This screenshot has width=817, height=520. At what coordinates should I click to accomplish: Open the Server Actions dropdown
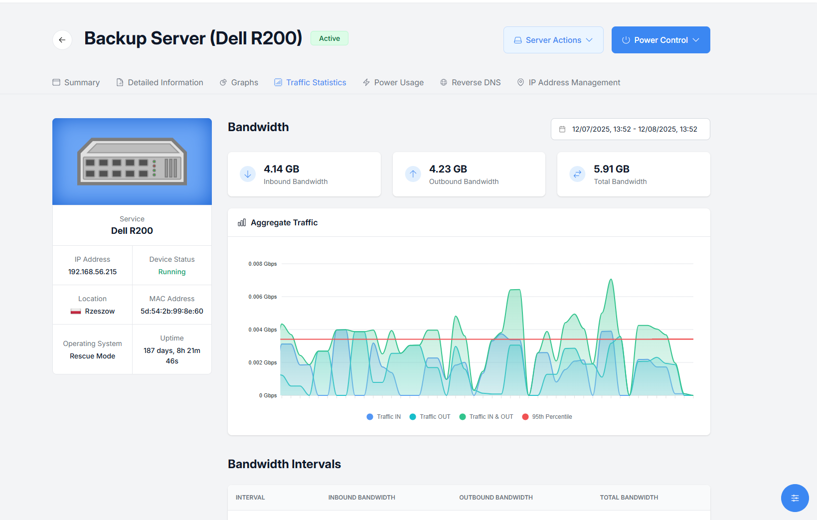coord(553,40)
